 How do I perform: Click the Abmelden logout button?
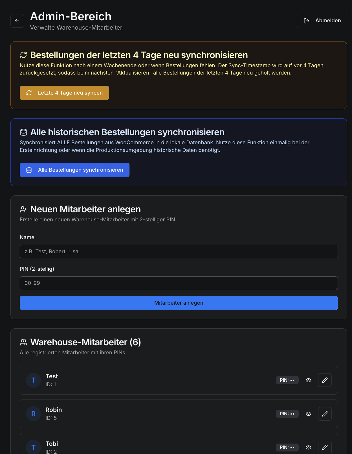[322, 21]
